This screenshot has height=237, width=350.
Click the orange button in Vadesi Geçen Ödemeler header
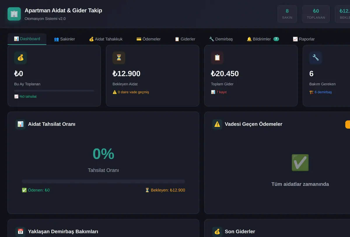click(x=348, y=124)
